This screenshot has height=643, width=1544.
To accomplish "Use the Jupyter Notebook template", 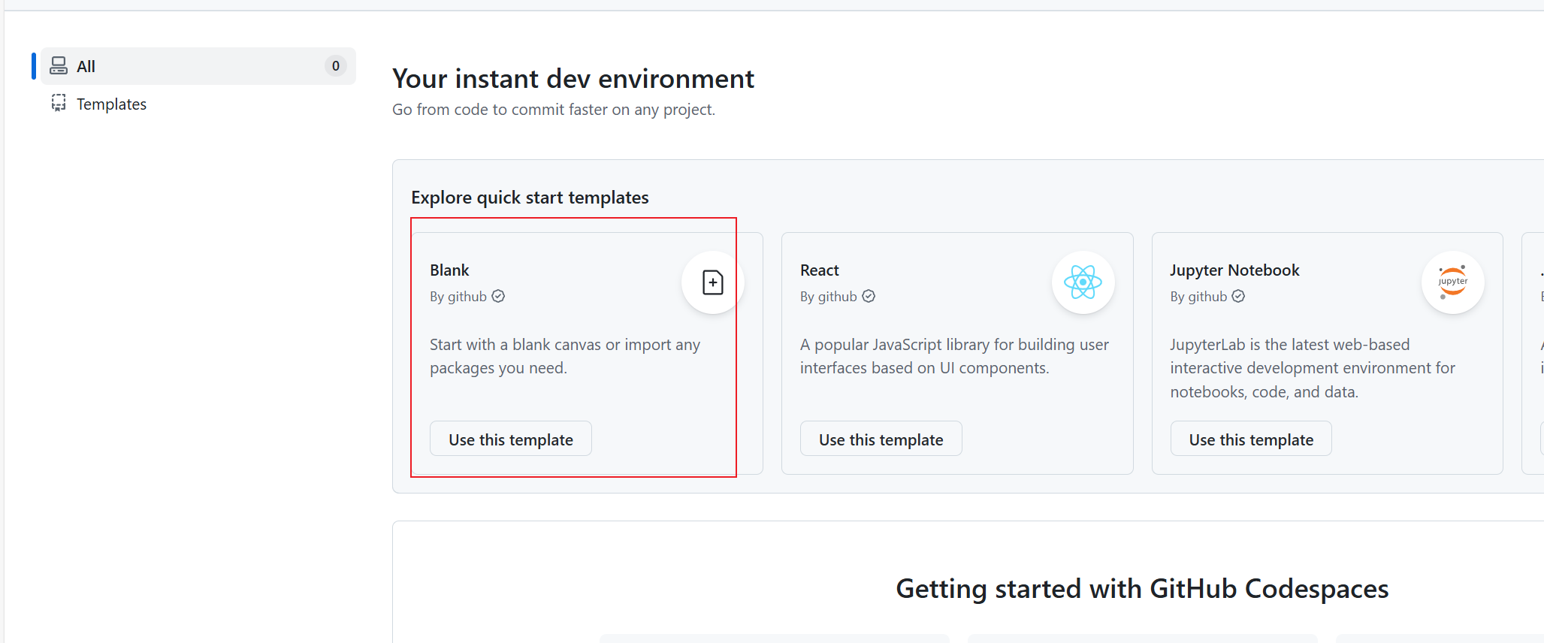I will [1251, 439].
